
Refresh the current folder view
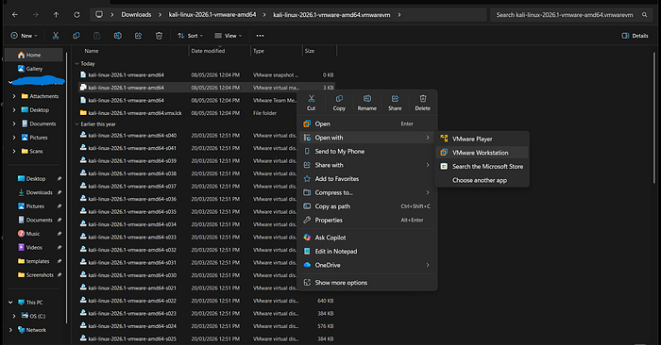click(76, 15)
